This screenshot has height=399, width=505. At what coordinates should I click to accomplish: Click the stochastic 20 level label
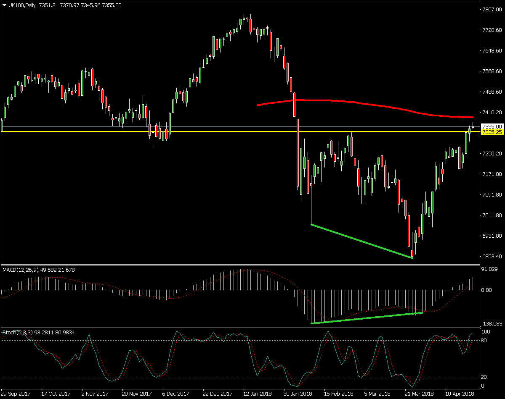tap(485, 377)
